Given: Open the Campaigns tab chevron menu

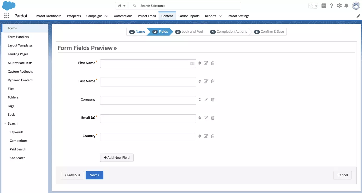Looking at the screenshot, I should coord(106,16).
